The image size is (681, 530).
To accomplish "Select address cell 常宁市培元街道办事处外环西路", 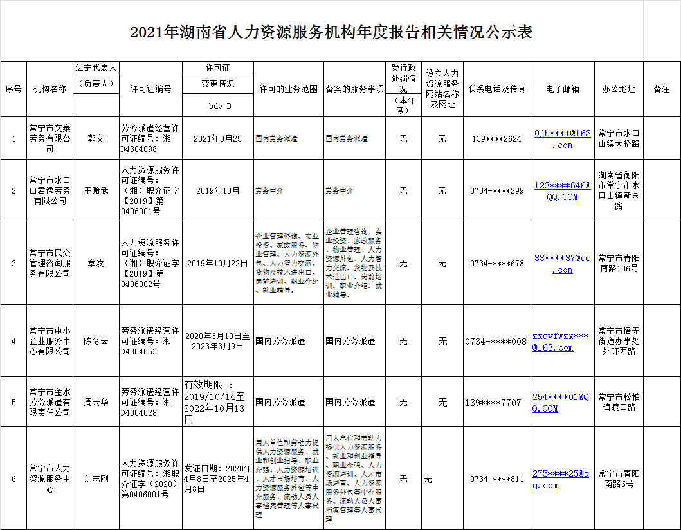I will click(x=619, y=341).
